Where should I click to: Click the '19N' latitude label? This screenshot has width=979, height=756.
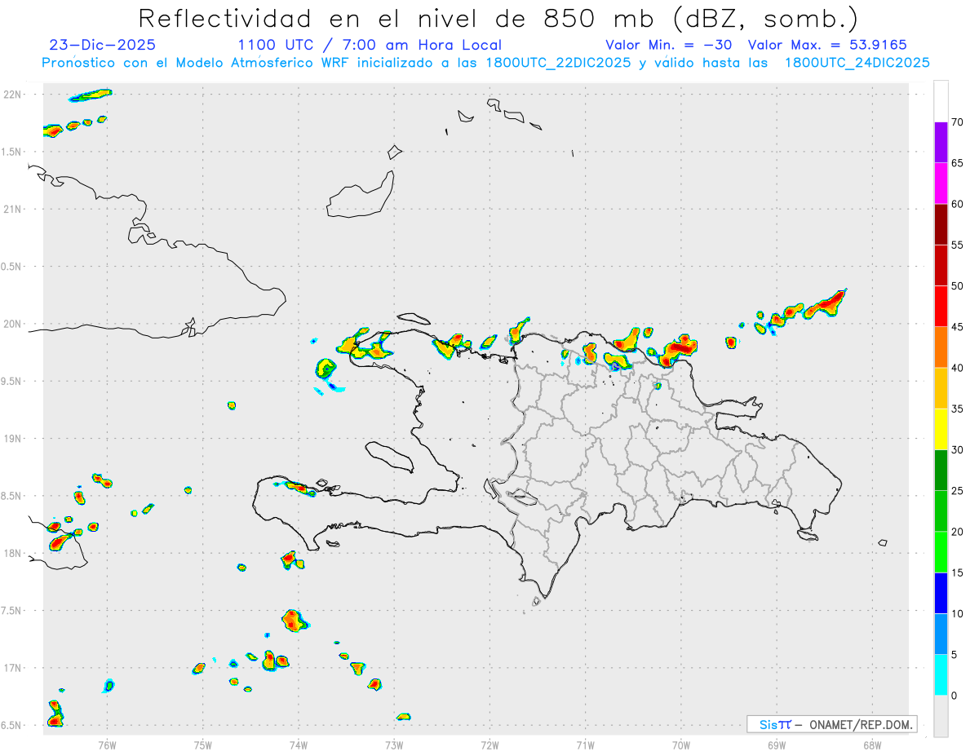pyautogui.click(x=14, y=439)
